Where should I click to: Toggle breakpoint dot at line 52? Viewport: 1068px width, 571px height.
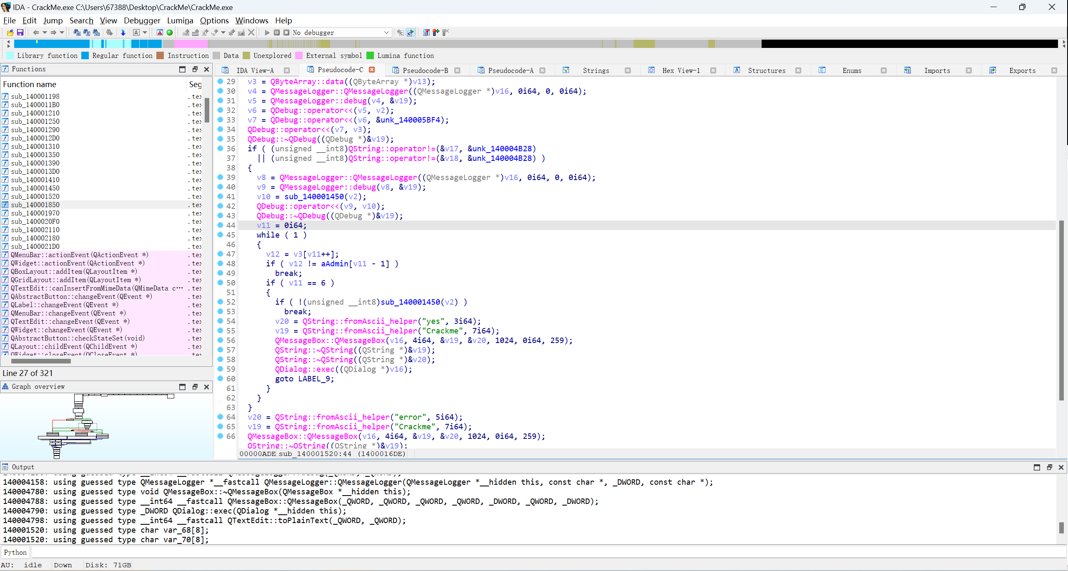(x=221, y=302)
